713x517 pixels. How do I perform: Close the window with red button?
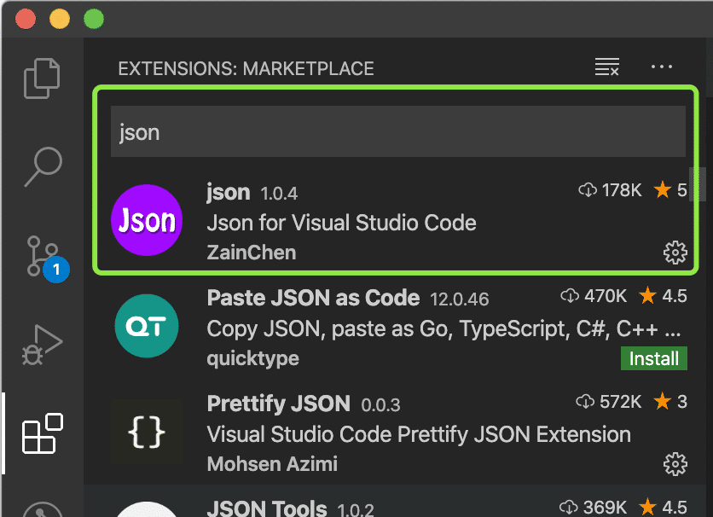(26, 19)
